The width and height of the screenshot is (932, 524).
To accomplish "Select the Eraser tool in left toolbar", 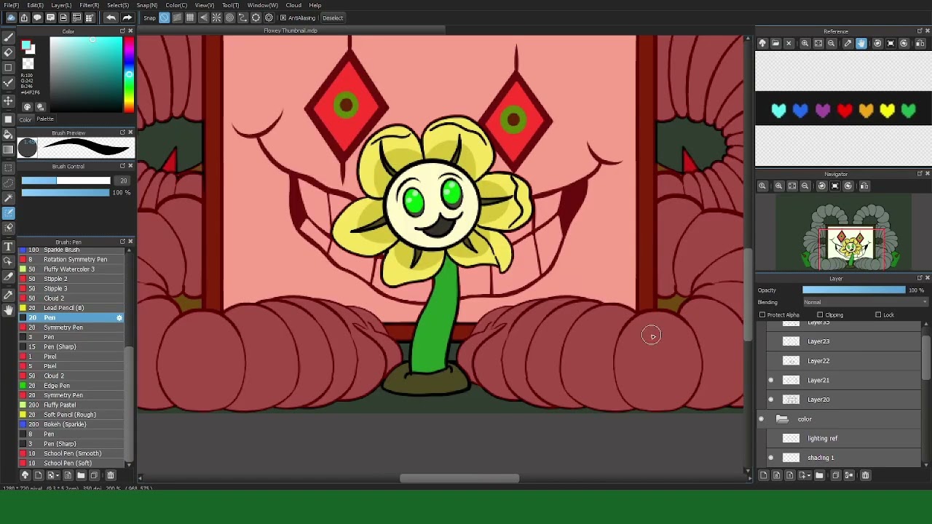I will coord(9,52).
